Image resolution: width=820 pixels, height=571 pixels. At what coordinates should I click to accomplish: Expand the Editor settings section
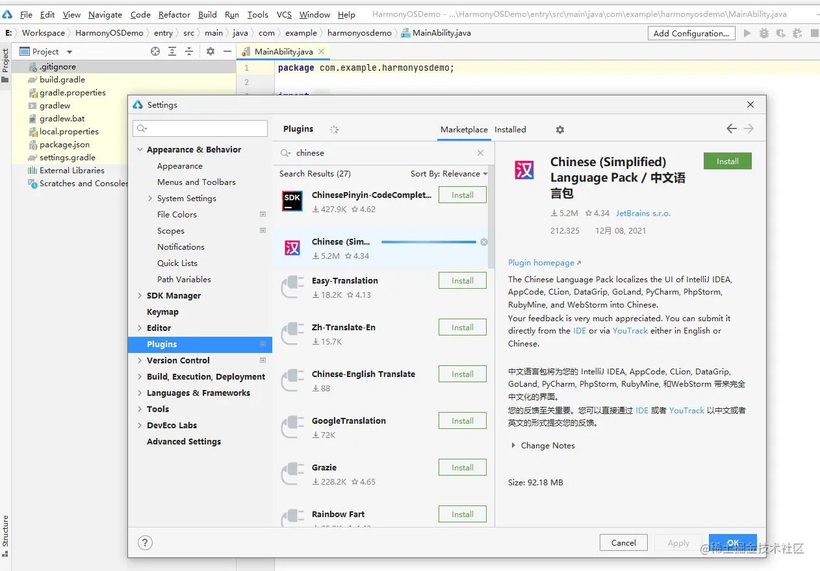[x=140, y=328]
